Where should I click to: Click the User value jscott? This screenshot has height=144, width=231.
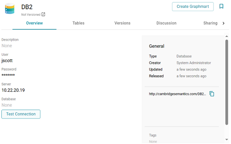click(7, 61)
